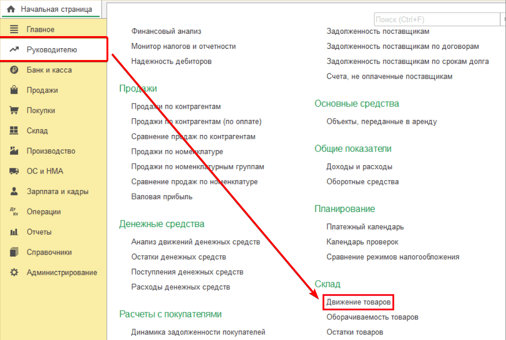Click the Руководителю trend chart icon
Screen dimensions: 506x340
[14, 49]
